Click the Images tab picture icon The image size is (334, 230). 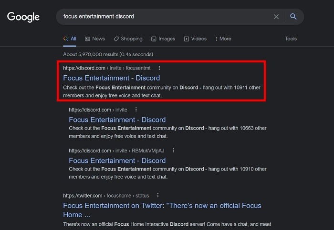click(154, 39)
